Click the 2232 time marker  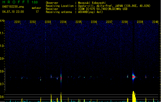point(33,22)
